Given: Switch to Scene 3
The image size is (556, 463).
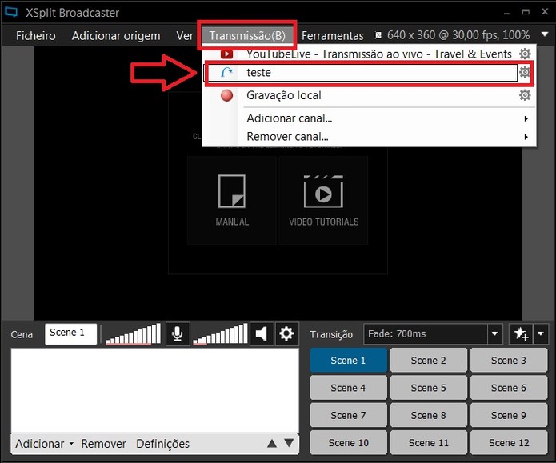Looking at the screenshot, I should point(509,360).
